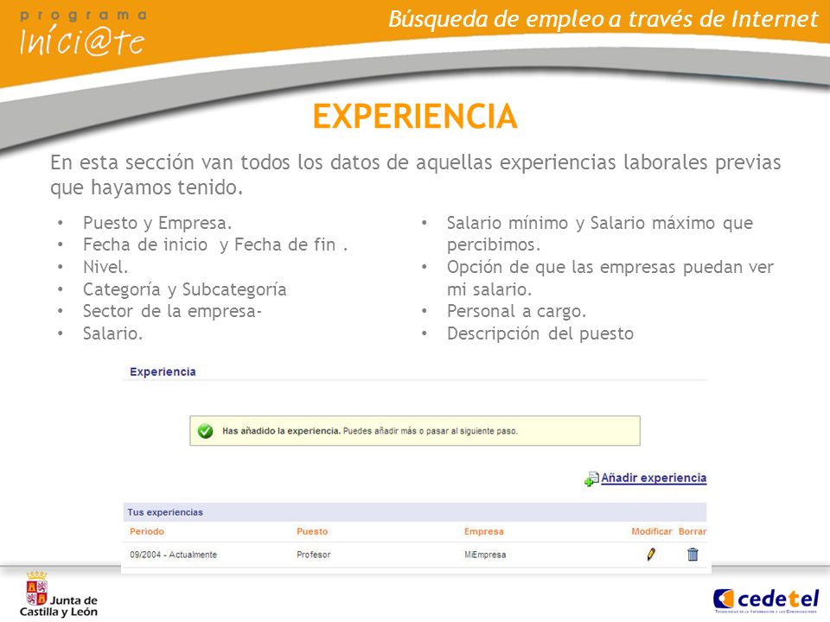This screenshot has width=830, height=622.
Task: Select the Periodo column header
Action: coord(147,531)
